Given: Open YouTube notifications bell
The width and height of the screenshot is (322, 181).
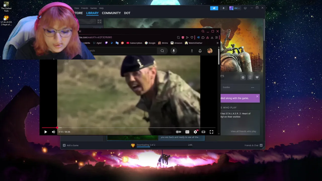Looking at the screenshot, I should 200,51.
